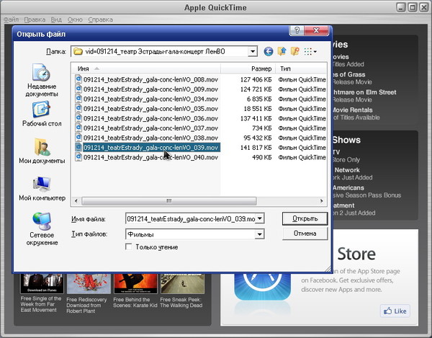Viewport: 432px width, 338px height.
Task: Open Movie Rentals link in QuickTime
Action: pyautogui.click(x=352, y=110)
